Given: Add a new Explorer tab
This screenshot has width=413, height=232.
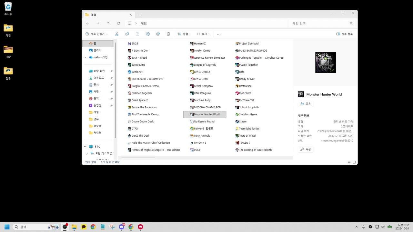Looking at the screenshot, I should click(x=140, y=15).
